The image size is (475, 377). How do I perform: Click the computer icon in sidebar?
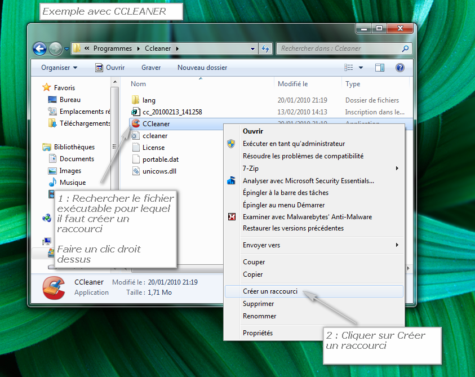[47, 241]
